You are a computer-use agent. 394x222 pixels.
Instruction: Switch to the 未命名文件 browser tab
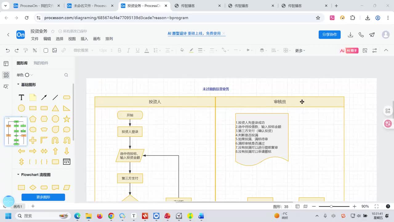90,6
